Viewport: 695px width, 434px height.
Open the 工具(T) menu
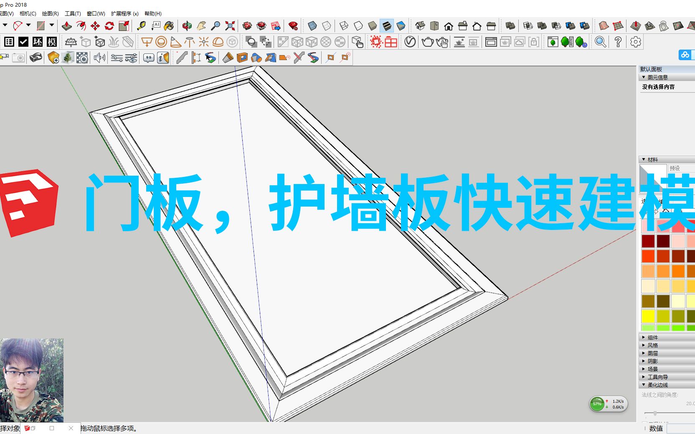(72, 13)
